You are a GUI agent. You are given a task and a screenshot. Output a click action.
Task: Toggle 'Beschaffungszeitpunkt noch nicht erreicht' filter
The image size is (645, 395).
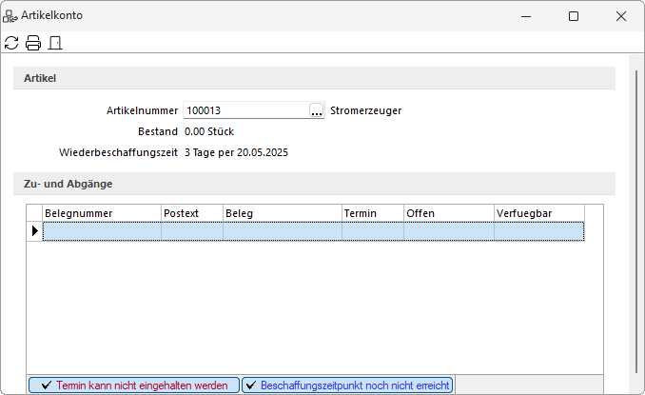click(x=346, y=385)
